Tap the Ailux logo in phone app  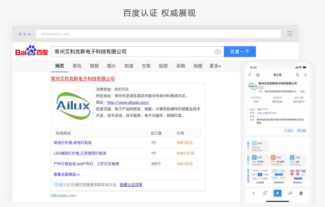[x=253, y=86]
